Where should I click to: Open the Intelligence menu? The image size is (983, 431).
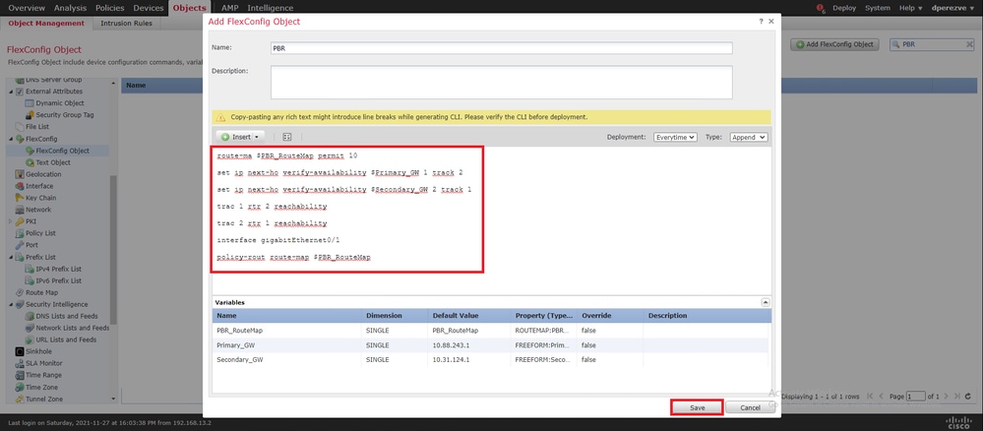[271, 8]
